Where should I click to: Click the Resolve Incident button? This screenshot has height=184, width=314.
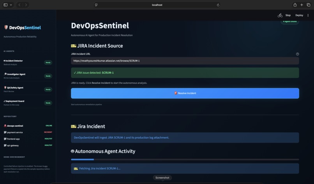tap(185, 93)
